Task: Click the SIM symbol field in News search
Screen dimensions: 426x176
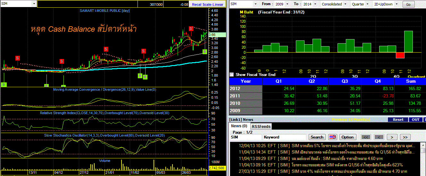Action: pos(246,137)
